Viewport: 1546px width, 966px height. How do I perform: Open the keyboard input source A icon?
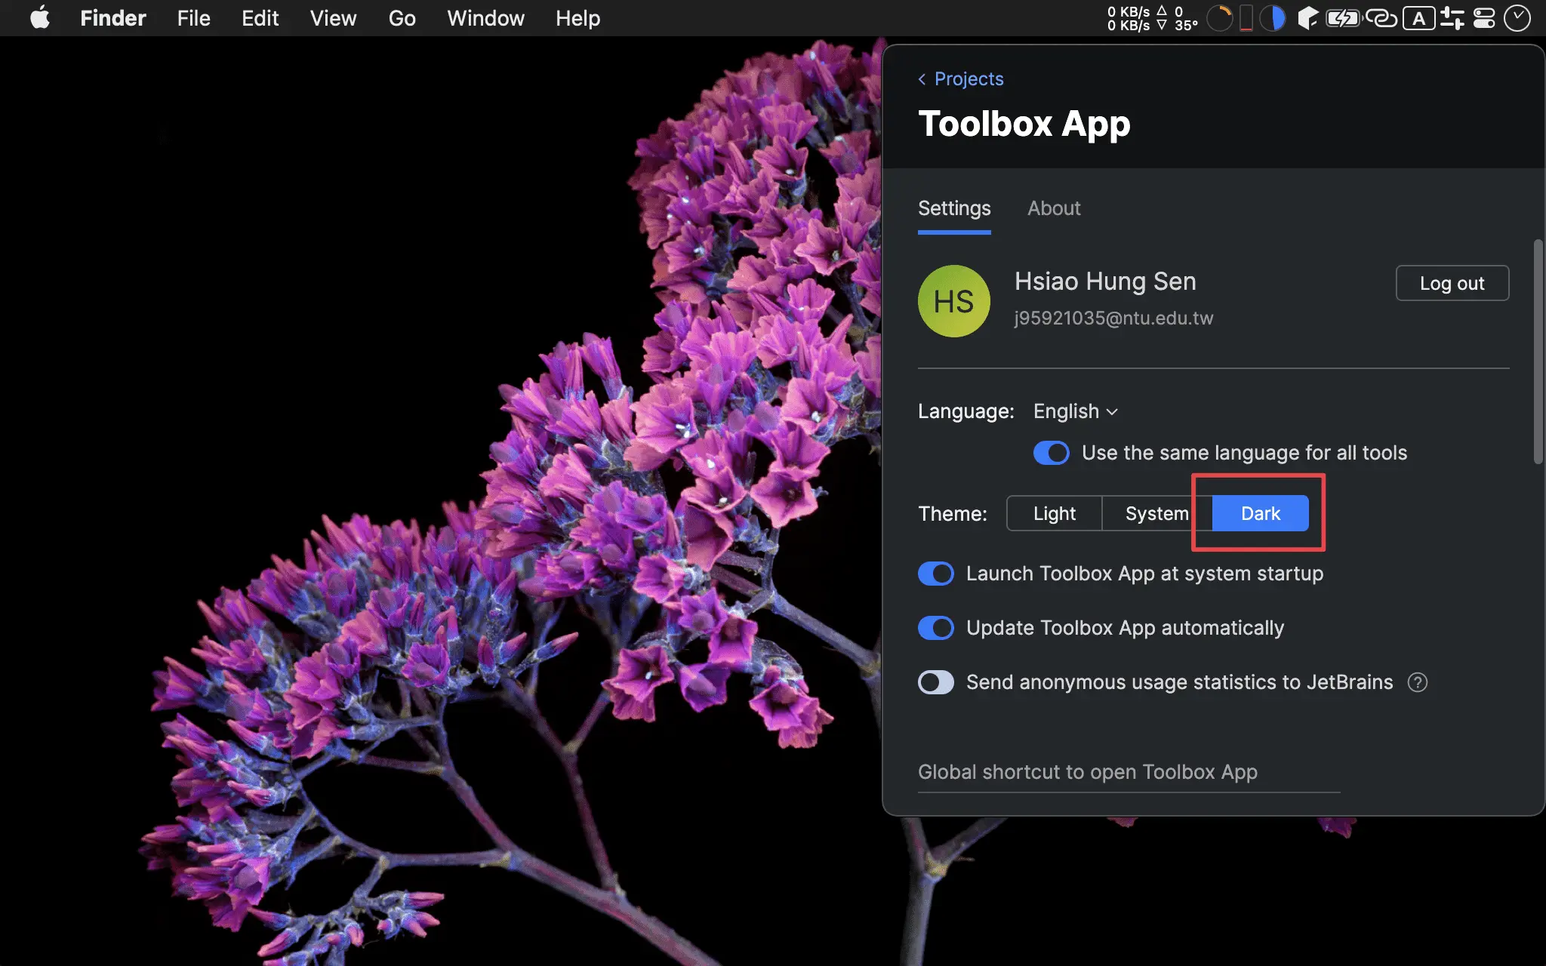click(x=1419, y=18)
